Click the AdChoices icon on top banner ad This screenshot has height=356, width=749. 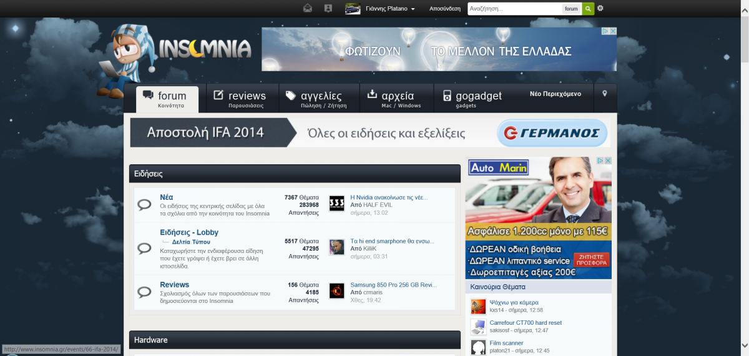click(605, 31)
